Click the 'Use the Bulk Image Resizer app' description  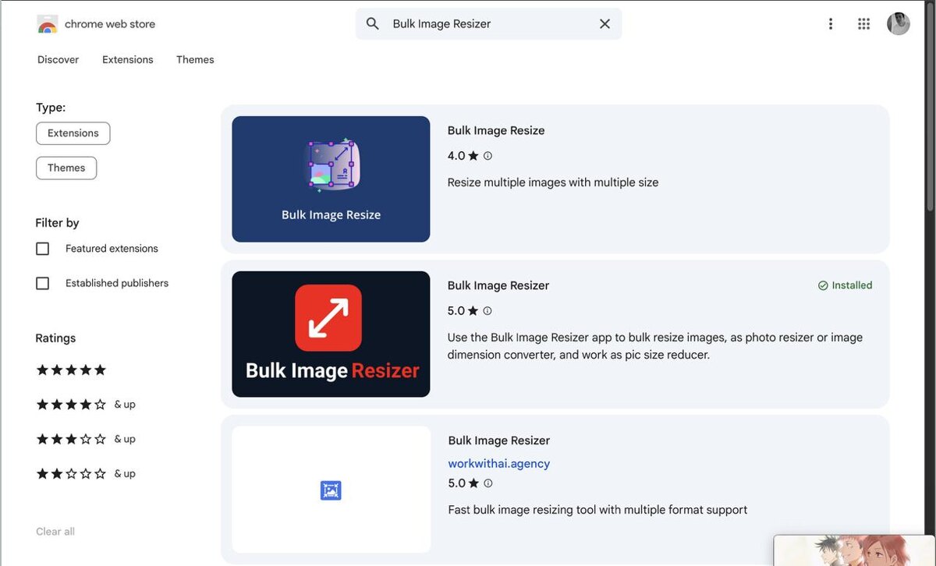pos(655,346)
